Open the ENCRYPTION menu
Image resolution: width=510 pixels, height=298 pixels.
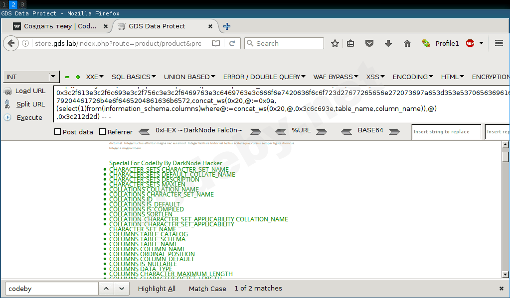click(491, 77)
